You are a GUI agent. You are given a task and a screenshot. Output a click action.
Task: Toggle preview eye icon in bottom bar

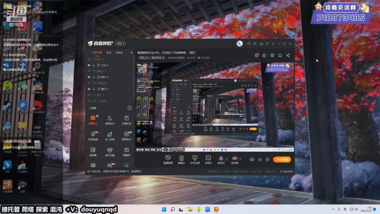click(x=260, y=159)
